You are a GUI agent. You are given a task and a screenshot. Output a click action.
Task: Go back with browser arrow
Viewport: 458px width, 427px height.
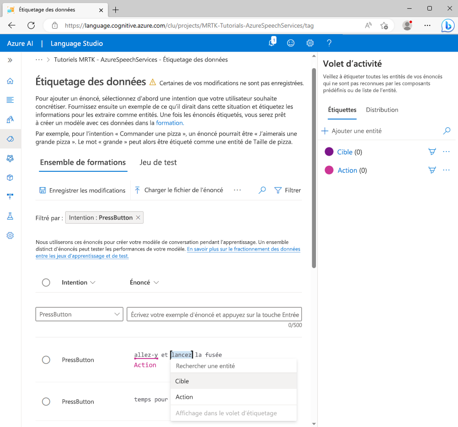12,25
